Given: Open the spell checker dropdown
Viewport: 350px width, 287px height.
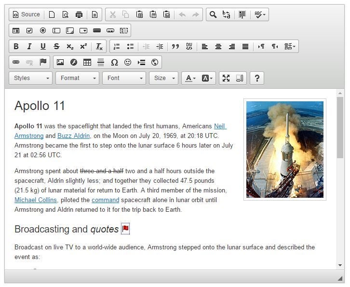Looking at the screenshot, I should [x=260, y=14].
